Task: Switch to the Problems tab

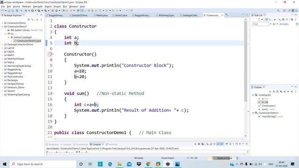Action: (52, 144)
